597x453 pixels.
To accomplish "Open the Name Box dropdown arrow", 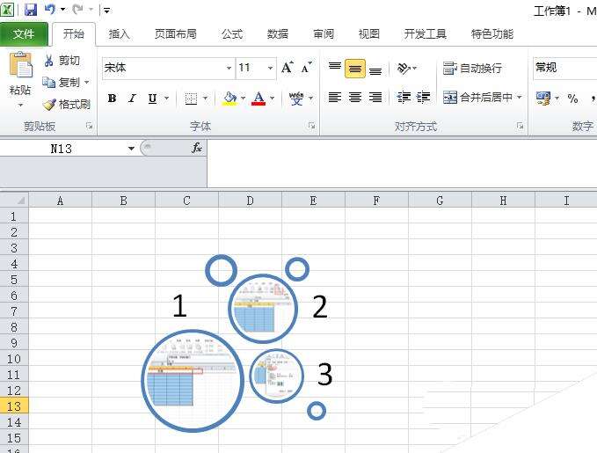I will (131, 149).
